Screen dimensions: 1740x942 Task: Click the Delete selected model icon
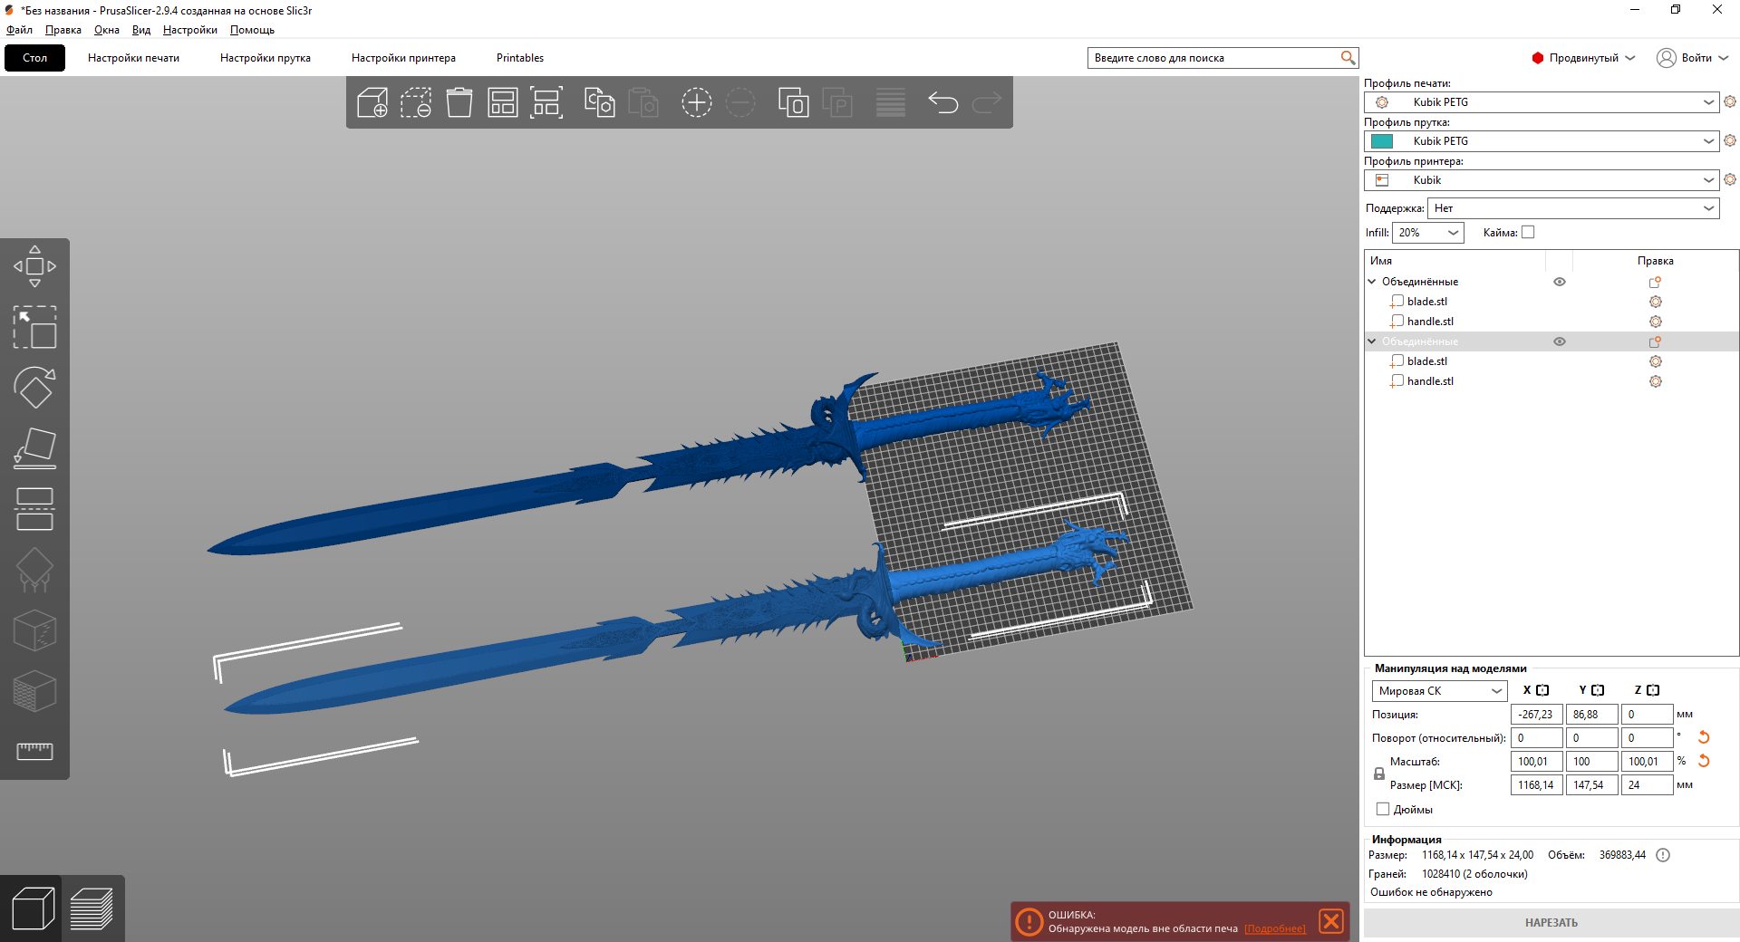coord(416,102)
